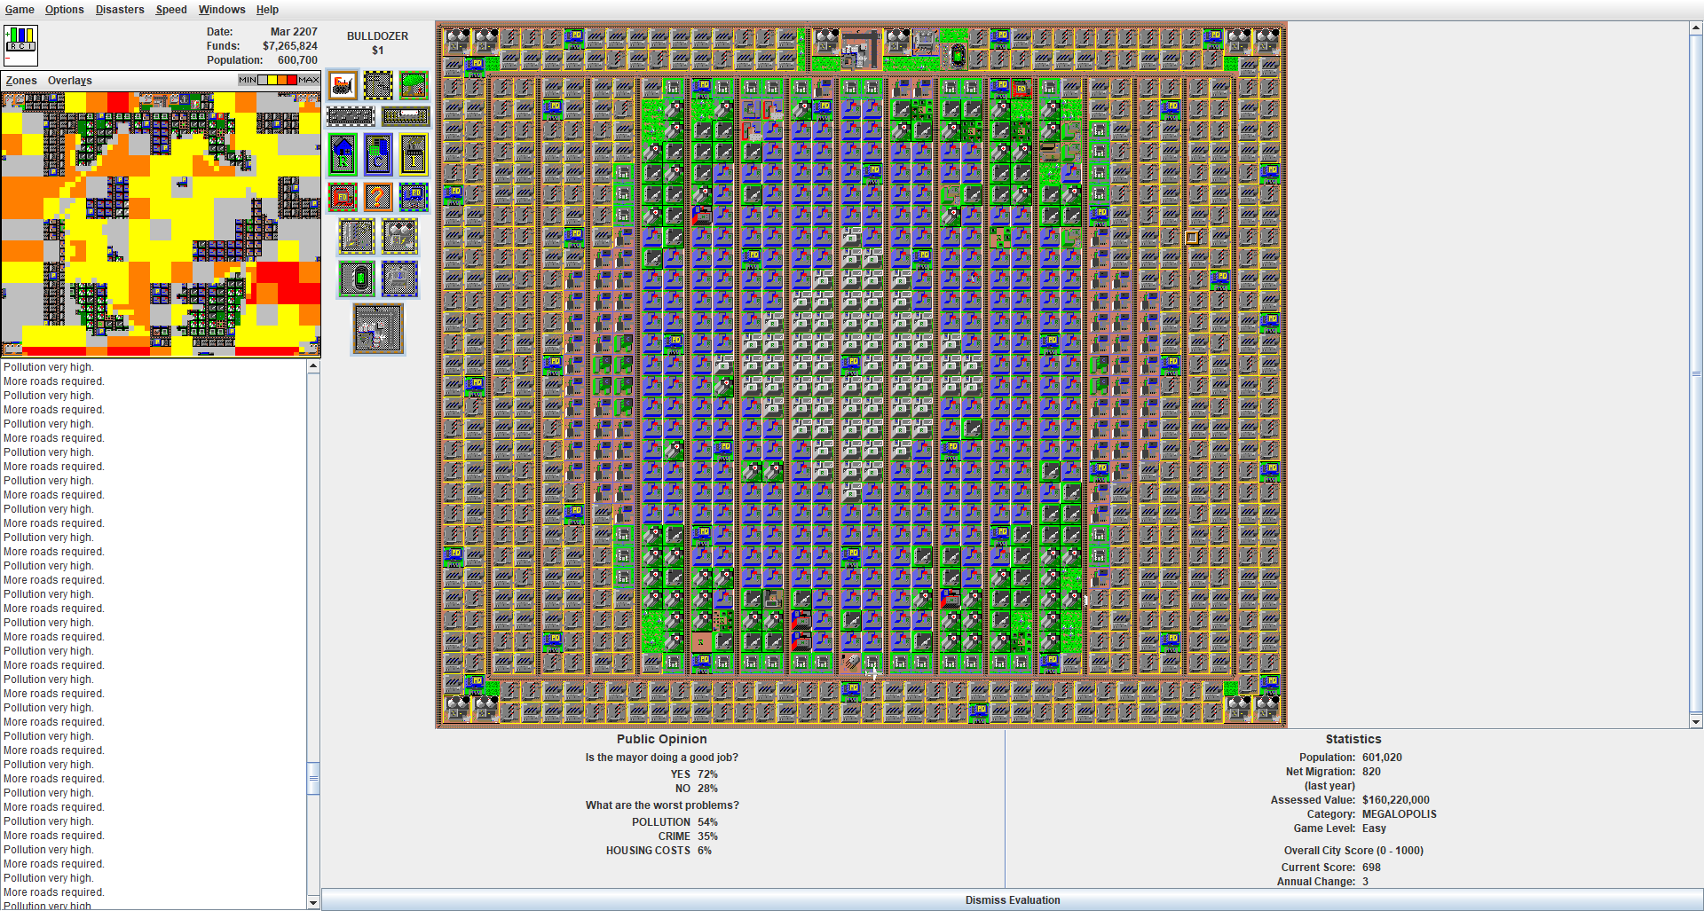Open the Zones dropdown above minimap
The width and height of the screenshot is (1704, 911).
click(x=21, y=81)
